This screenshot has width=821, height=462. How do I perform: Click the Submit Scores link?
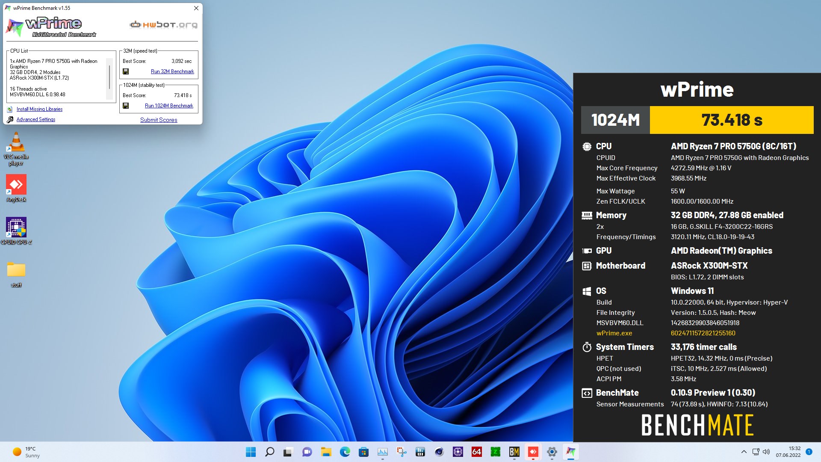pyautogui.click(x=159, y=120)
